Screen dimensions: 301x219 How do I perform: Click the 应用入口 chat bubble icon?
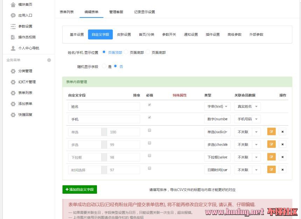pos(13,15)
